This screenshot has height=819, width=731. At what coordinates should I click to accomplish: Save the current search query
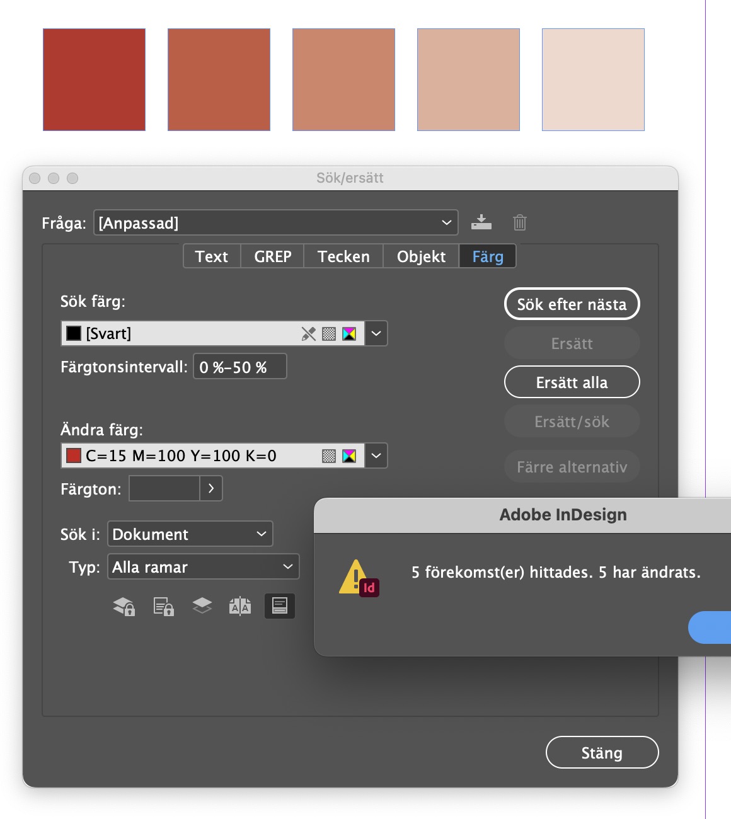tap(481, 222)
